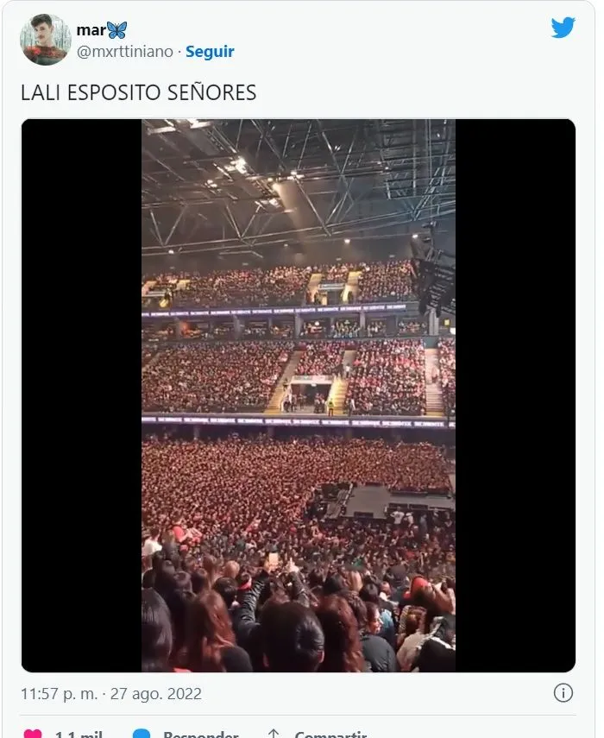
Task: Click the Compartir share label
Action: 330,734
